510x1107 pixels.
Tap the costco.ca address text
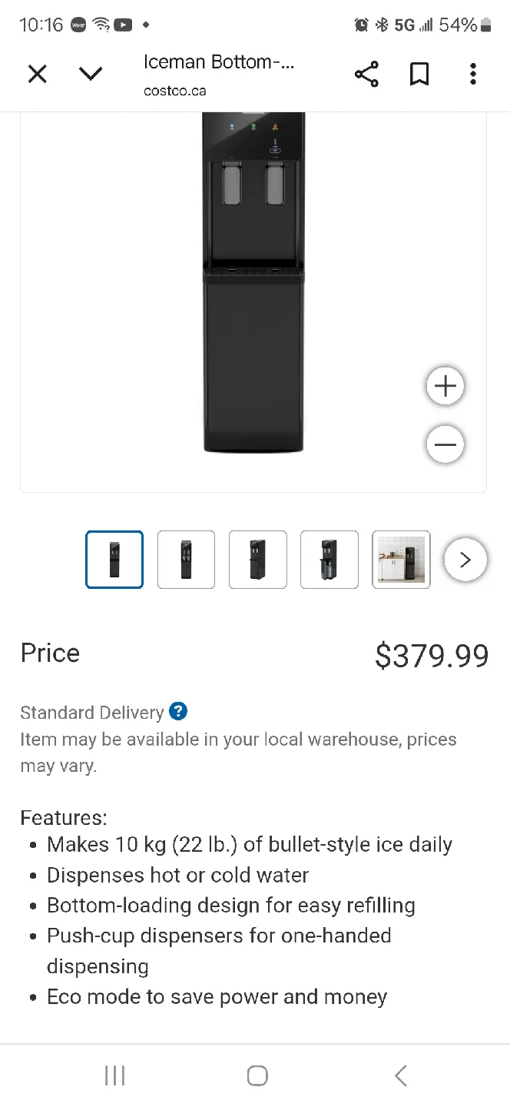tap(174, 91)
